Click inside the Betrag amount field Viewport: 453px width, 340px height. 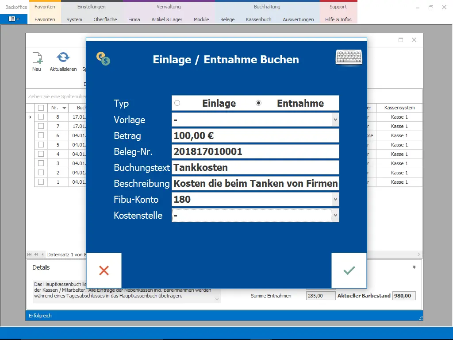click(x=255, y=135)
